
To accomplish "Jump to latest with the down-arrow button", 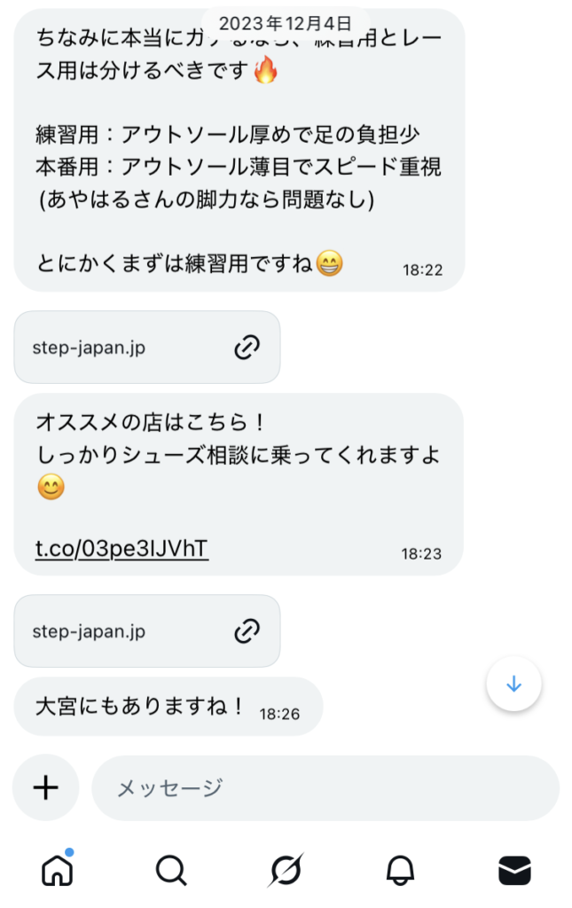I will point(513,685).
